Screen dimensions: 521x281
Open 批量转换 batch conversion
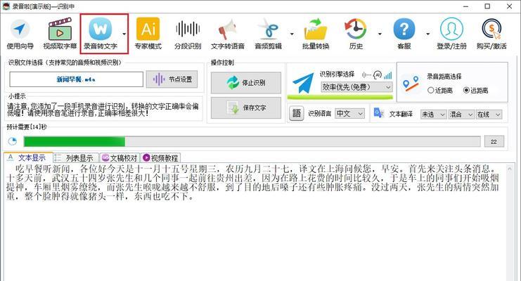316,34
